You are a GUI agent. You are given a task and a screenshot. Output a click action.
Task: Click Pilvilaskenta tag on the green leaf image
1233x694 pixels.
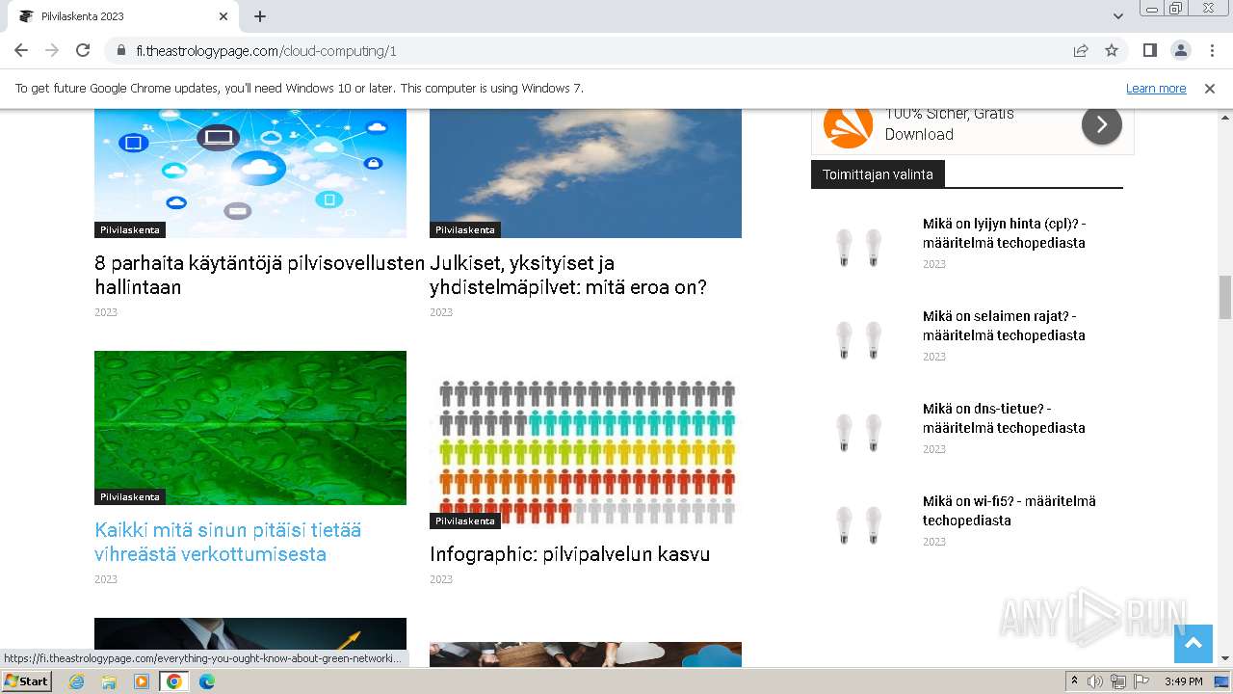(x=130, y=497)
